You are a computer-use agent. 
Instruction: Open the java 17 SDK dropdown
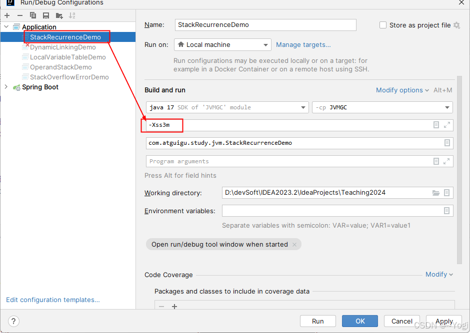click(x=227, y=107)
